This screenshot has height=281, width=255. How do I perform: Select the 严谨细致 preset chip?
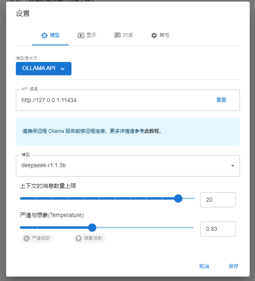(37, 238)
